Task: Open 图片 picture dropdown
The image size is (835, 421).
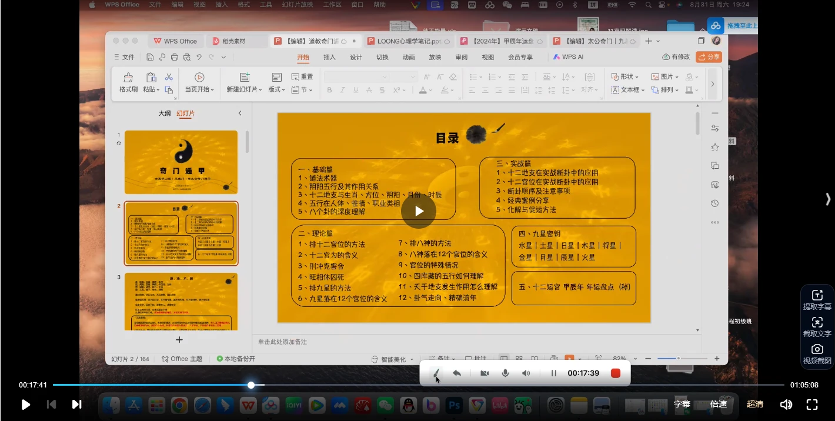Action: [664, 76]
